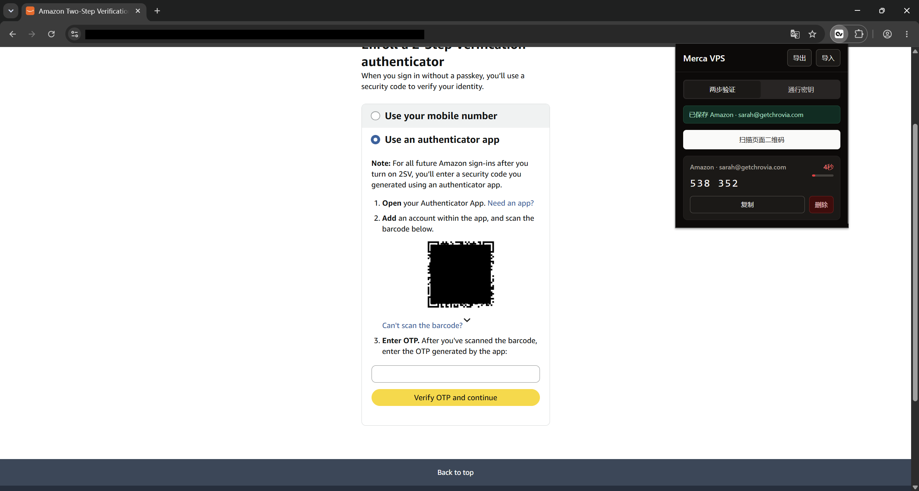The width and height of the screenshot is (919, 491).
Task: Close the Amazon Two-Step Verification tab
Action: tap(138, 11)
